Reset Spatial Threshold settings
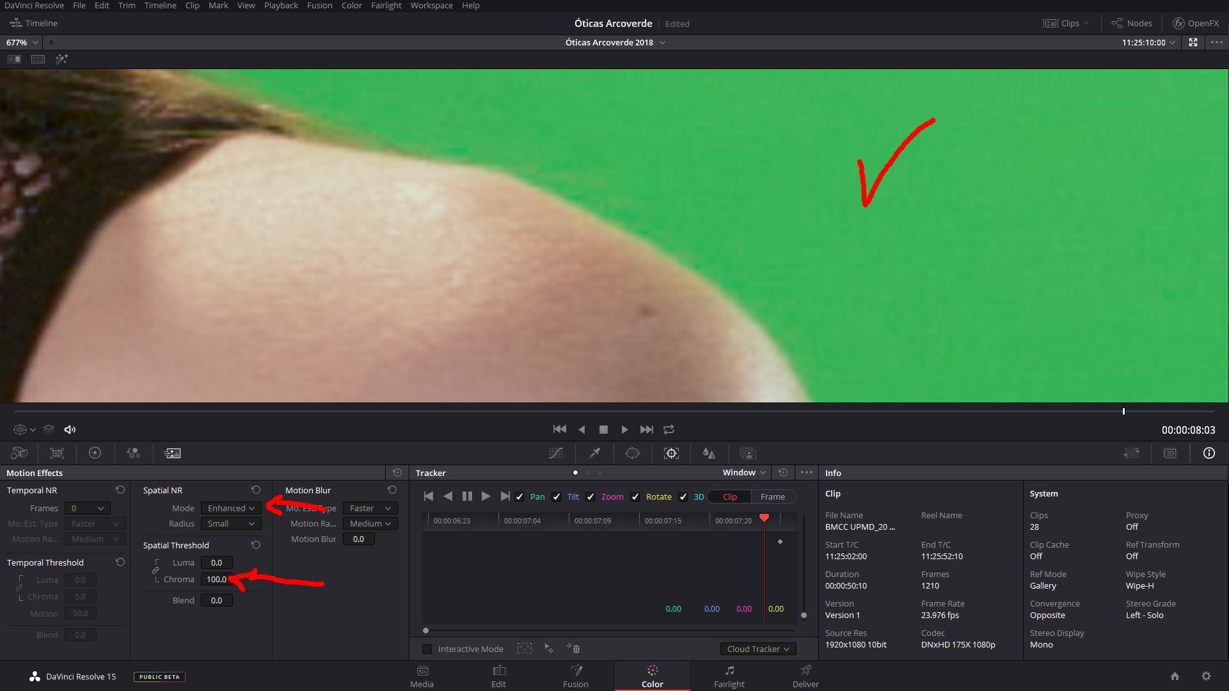The width and height of the screenshot is (1229, 691). pyautogui.click(x=256, y=545)
